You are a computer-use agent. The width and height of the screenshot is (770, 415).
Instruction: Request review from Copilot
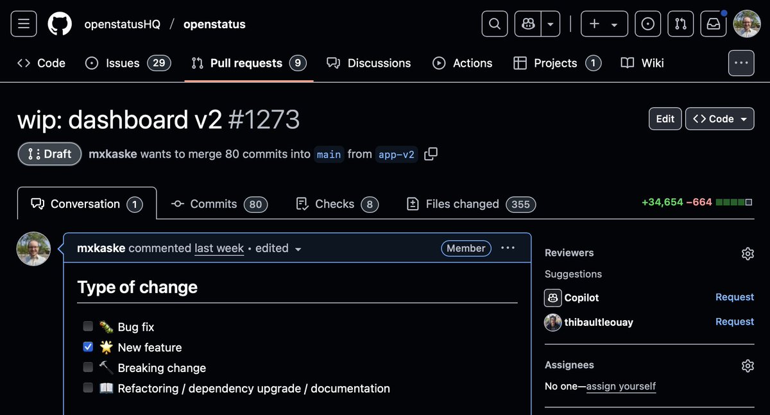click(x=735, y=297)
